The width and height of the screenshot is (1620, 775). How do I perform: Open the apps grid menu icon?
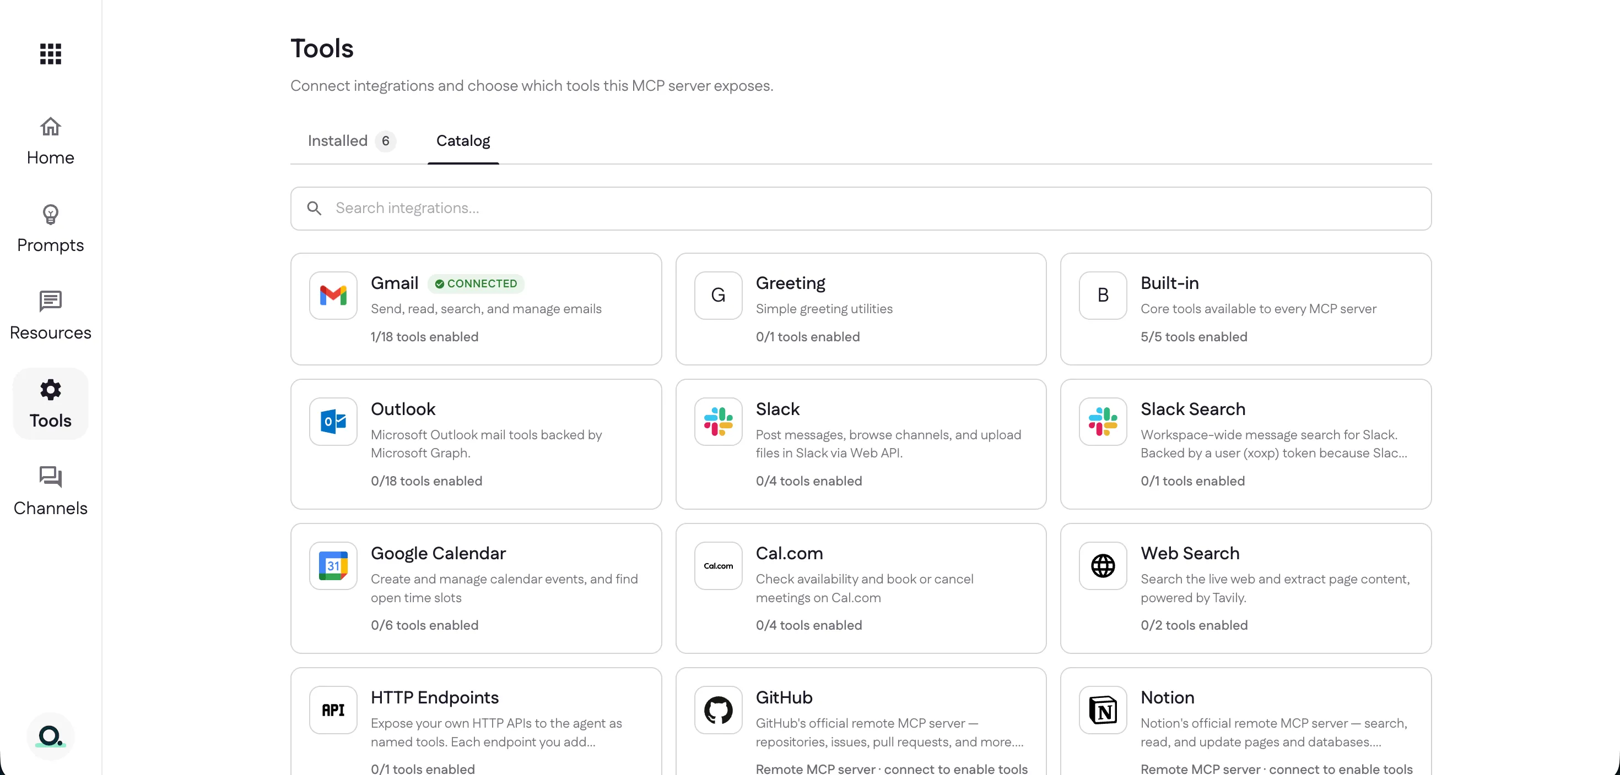pyautogui.click(x=50, y=53)
